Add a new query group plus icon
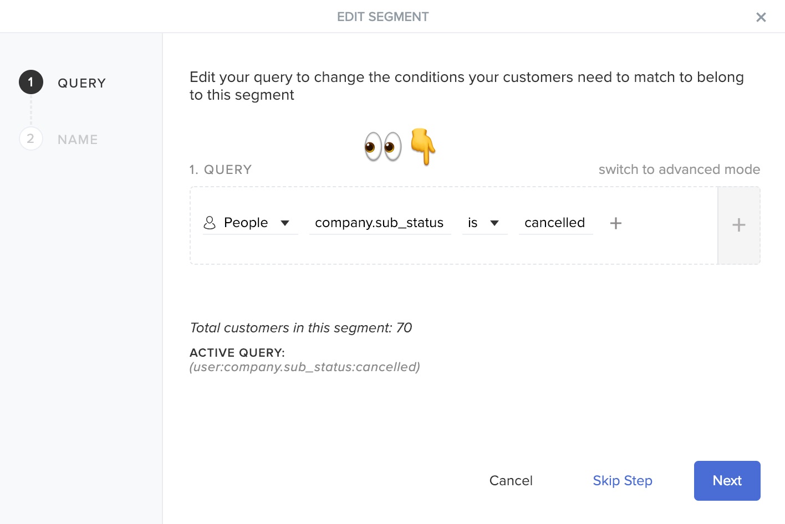Image resolution: width=785 pixels, height=524 pixels. point(738,225)
